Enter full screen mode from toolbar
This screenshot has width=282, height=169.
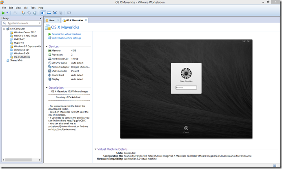55,13
